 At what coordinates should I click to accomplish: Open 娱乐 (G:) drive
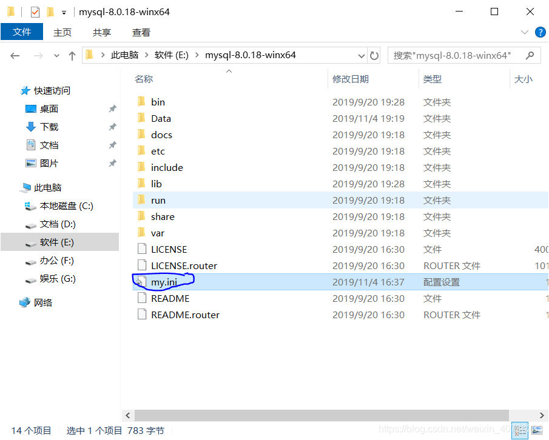pyautogui.click(x=58, y=279)
